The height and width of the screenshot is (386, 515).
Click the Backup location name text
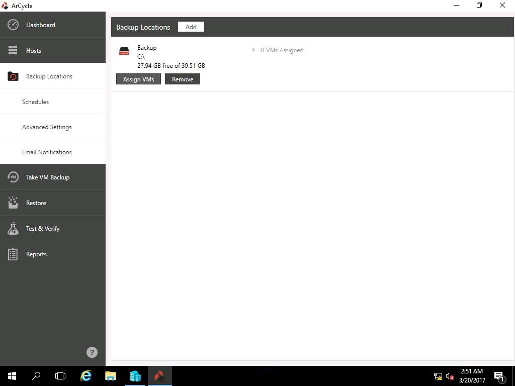click(147, 48)
